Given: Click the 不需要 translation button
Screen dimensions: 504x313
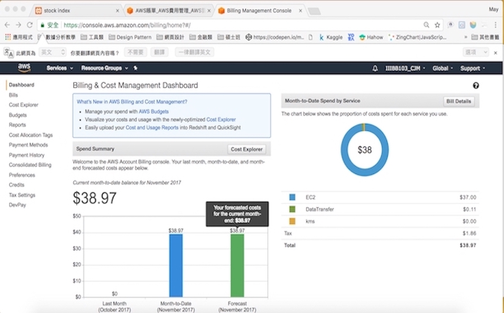Looking at the screenshot, I should (x=136, y=53).
